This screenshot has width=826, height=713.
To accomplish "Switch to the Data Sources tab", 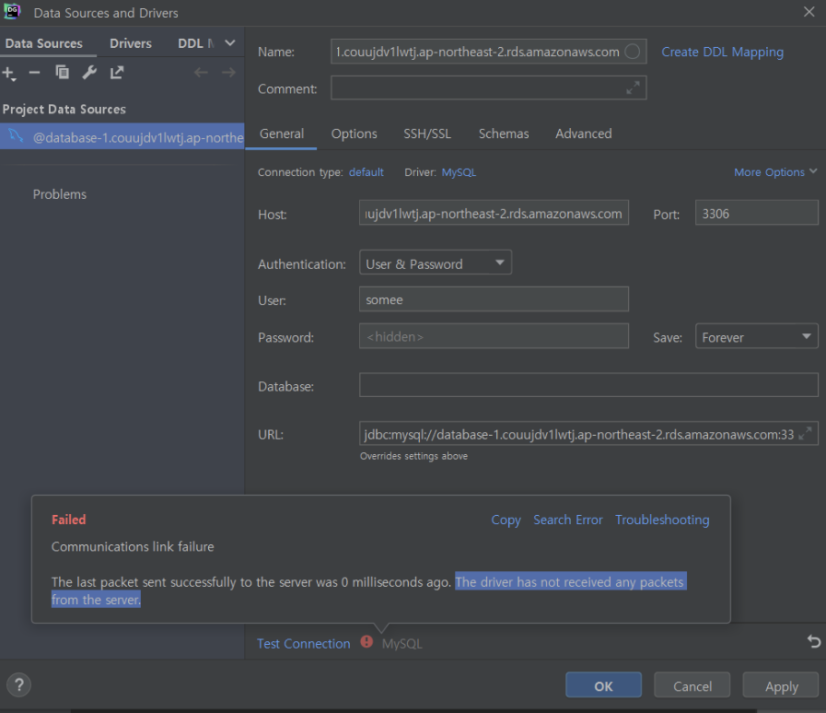I will click(x=43, y=43).
